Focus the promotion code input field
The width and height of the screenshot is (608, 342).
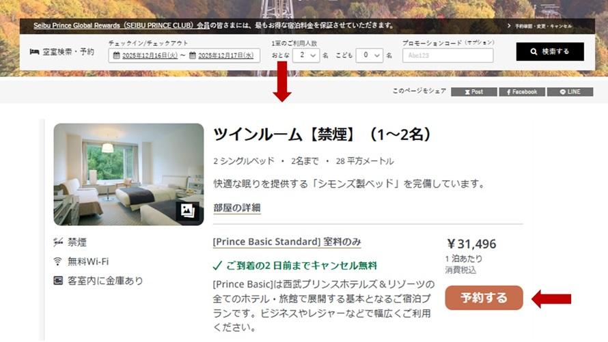tap(447, 55)
